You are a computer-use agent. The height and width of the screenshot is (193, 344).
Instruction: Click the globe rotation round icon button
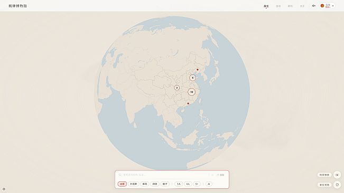tap(337, 175)
